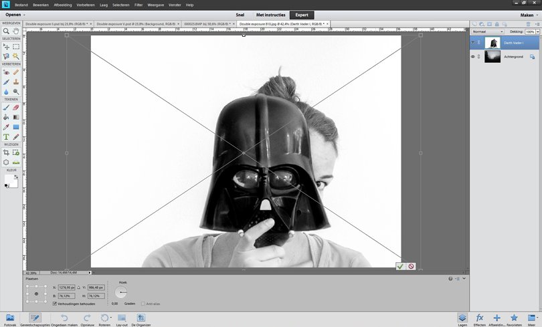The width and height of the screenshot is (542, 327).
Task: Toggle the Anti-alias checkbox
Action: point(143,304)
